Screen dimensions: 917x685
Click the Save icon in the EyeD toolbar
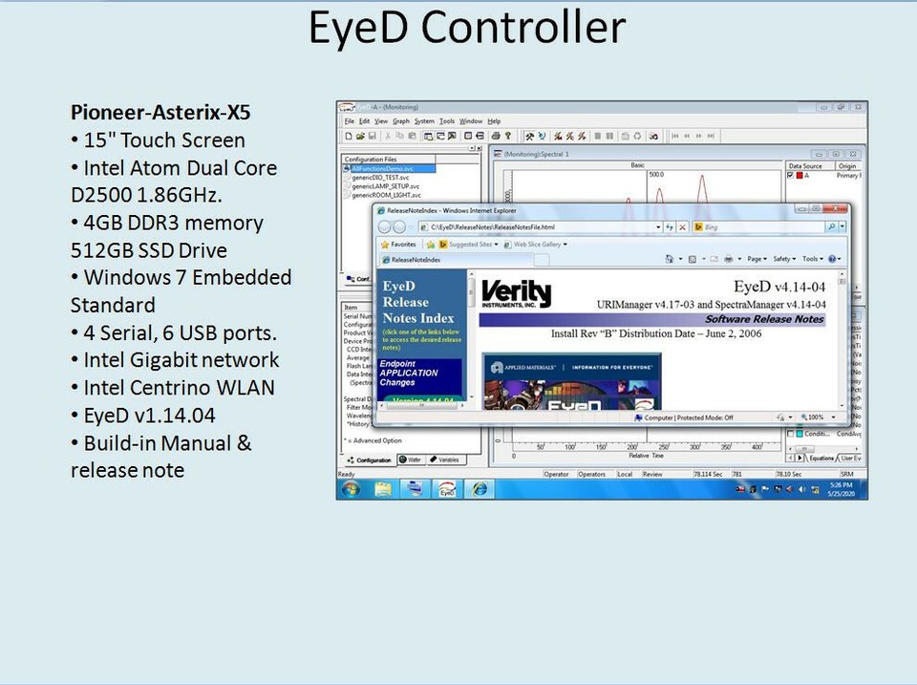pos(374,135)
